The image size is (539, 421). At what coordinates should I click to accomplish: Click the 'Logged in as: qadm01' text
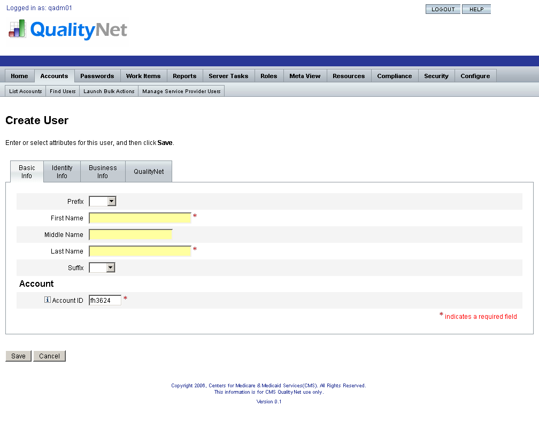pos(39,8)
